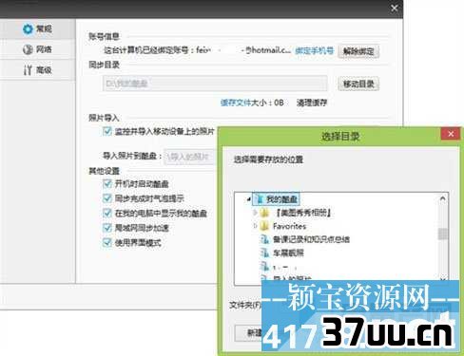
Task: Click the 绑定手机号 link
Action: point(314,50)
